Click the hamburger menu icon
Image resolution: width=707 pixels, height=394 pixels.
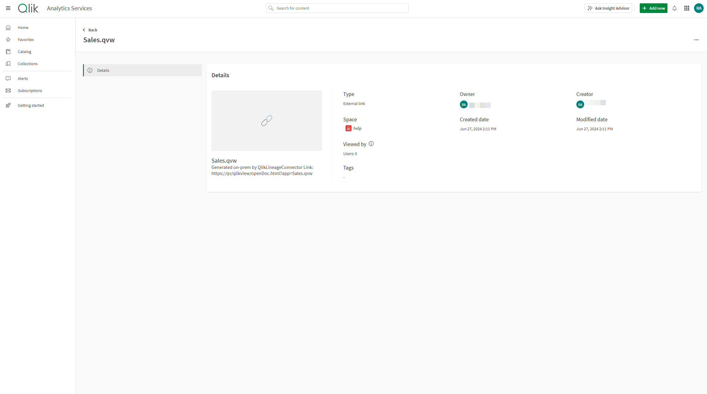pos(8,8)
